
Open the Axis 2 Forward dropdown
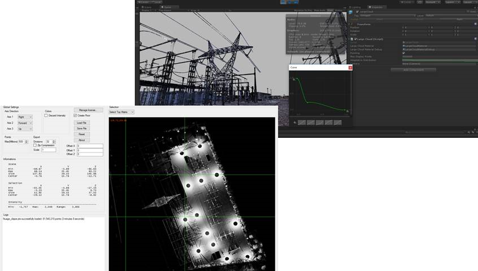click(25, 123)
